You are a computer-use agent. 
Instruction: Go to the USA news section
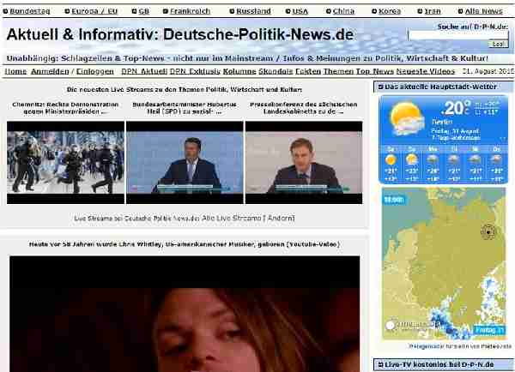click(300, 11)
